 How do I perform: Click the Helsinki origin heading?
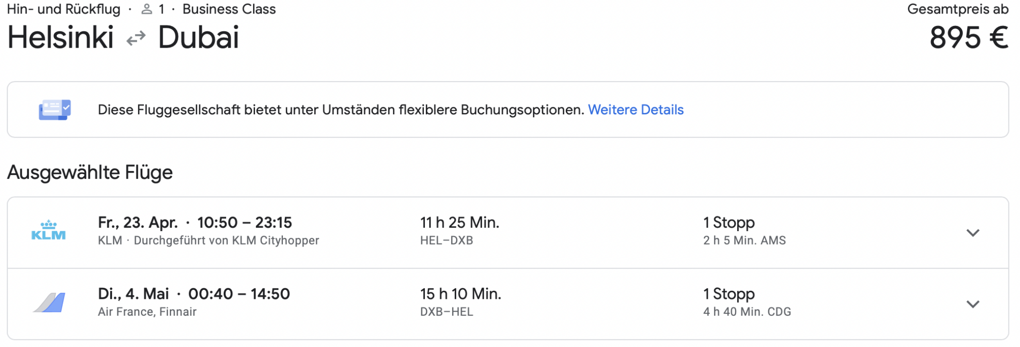tap(61, 38)
